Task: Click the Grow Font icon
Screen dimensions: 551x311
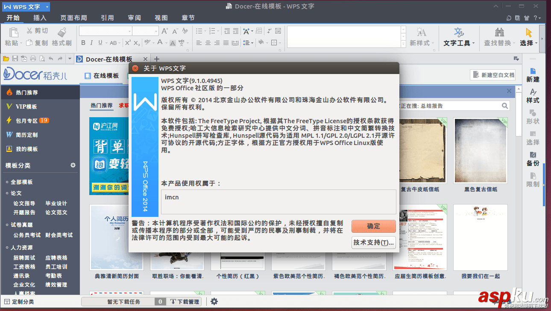Action: (165, 31)
